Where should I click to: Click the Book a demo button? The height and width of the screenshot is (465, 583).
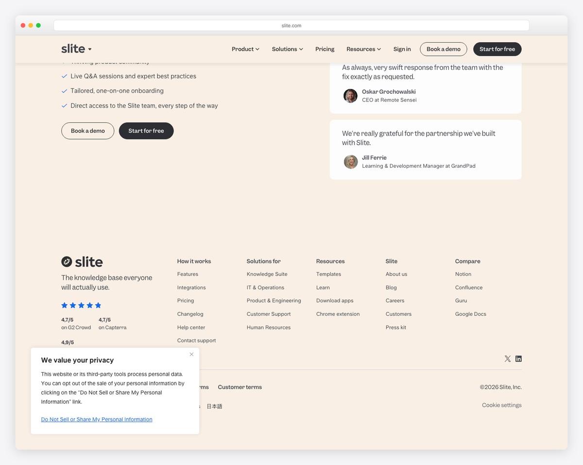443,49
